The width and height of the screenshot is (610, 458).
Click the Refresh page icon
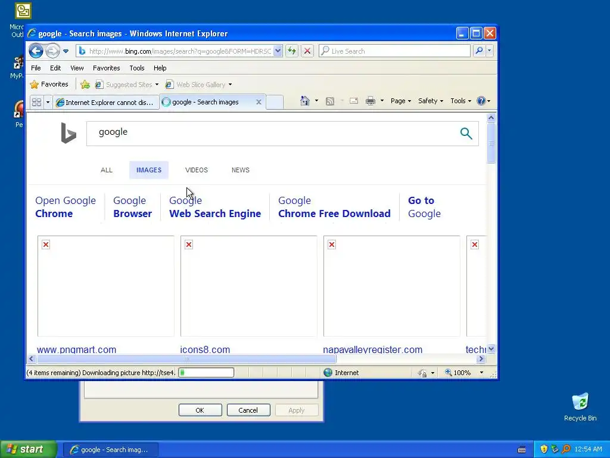[x=292, y=51]
